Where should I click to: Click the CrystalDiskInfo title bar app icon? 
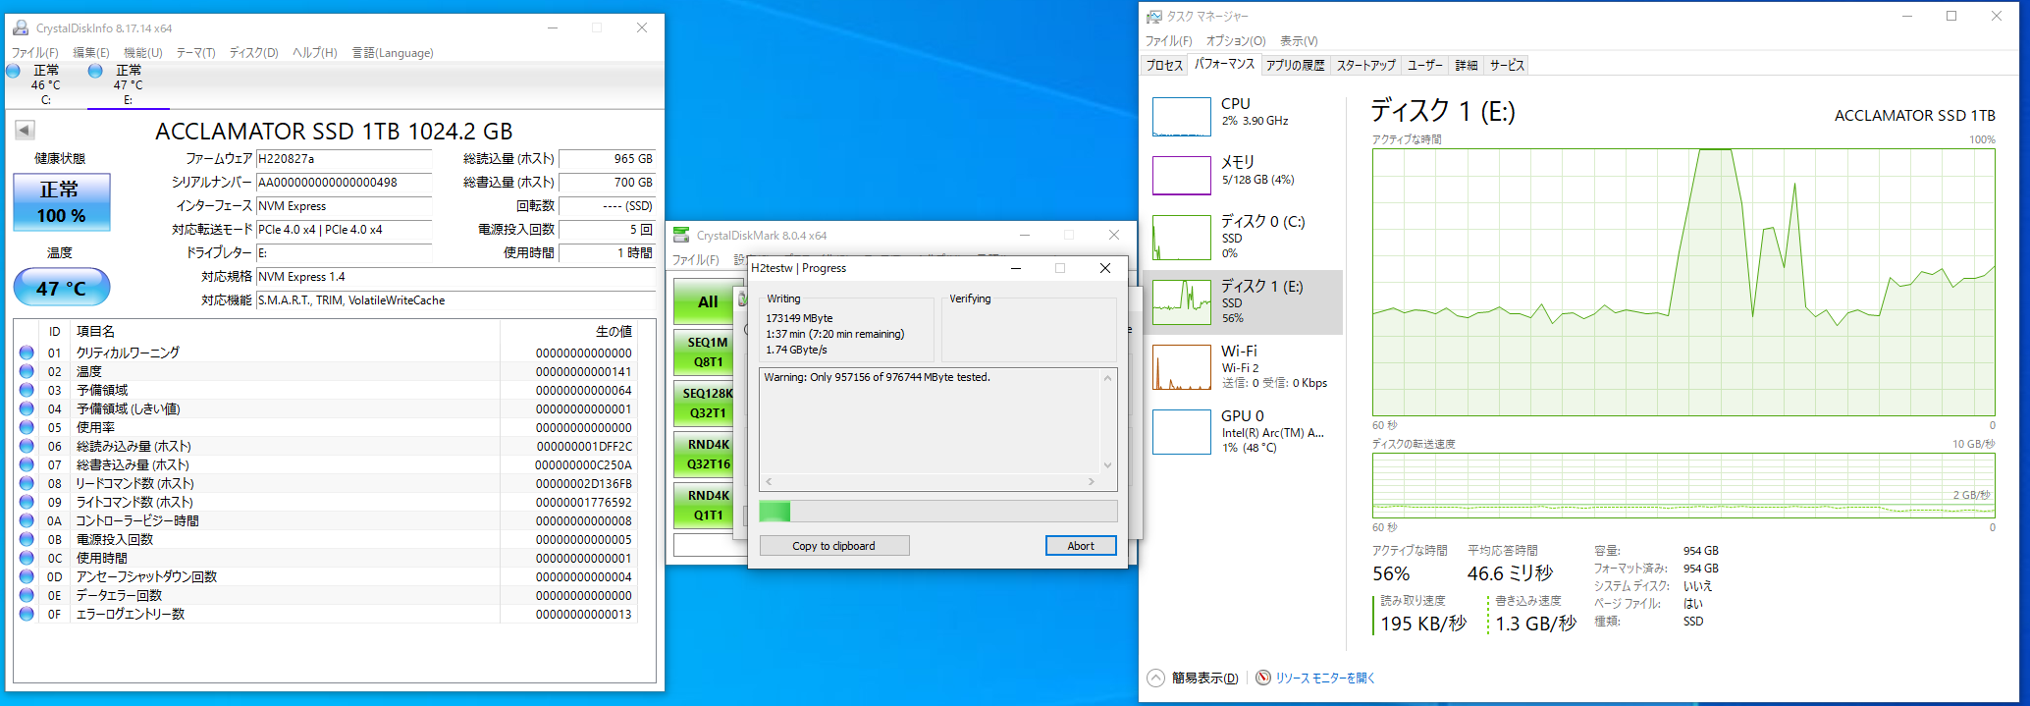(21, 27)
